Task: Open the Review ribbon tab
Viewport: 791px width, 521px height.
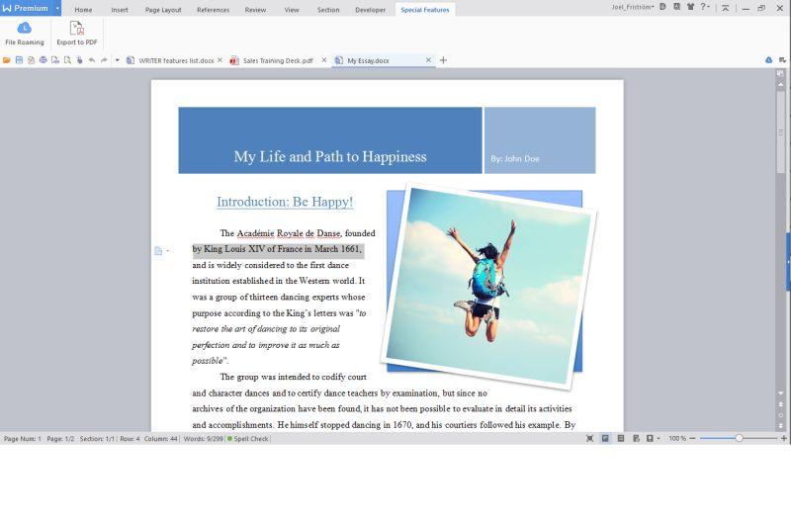Action: click(x=255, y=10)
